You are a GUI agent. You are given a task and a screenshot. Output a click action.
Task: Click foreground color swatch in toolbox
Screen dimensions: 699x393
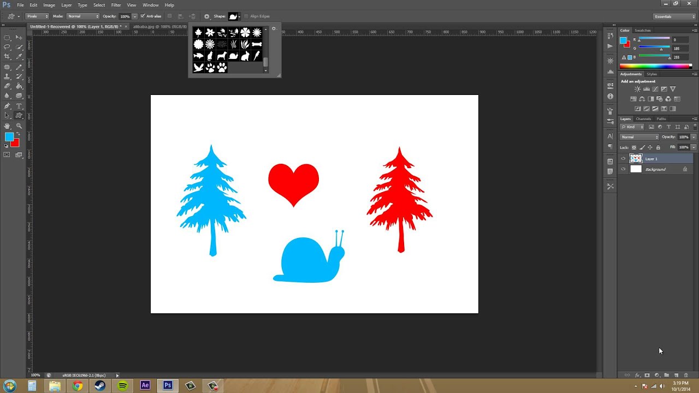[x=9, y=136]
